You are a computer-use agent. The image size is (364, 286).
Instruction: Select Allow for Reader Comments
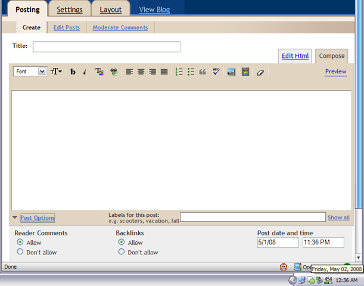[20, 242]
